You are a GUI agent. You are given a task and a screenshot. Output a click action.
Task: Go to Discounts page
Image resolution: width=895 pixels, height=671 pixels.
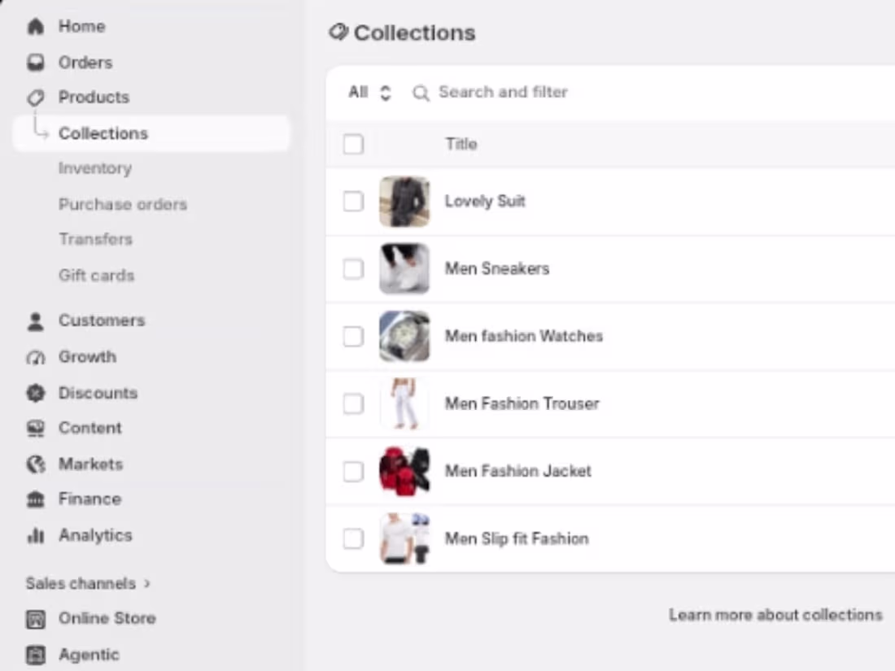[98, 393]
